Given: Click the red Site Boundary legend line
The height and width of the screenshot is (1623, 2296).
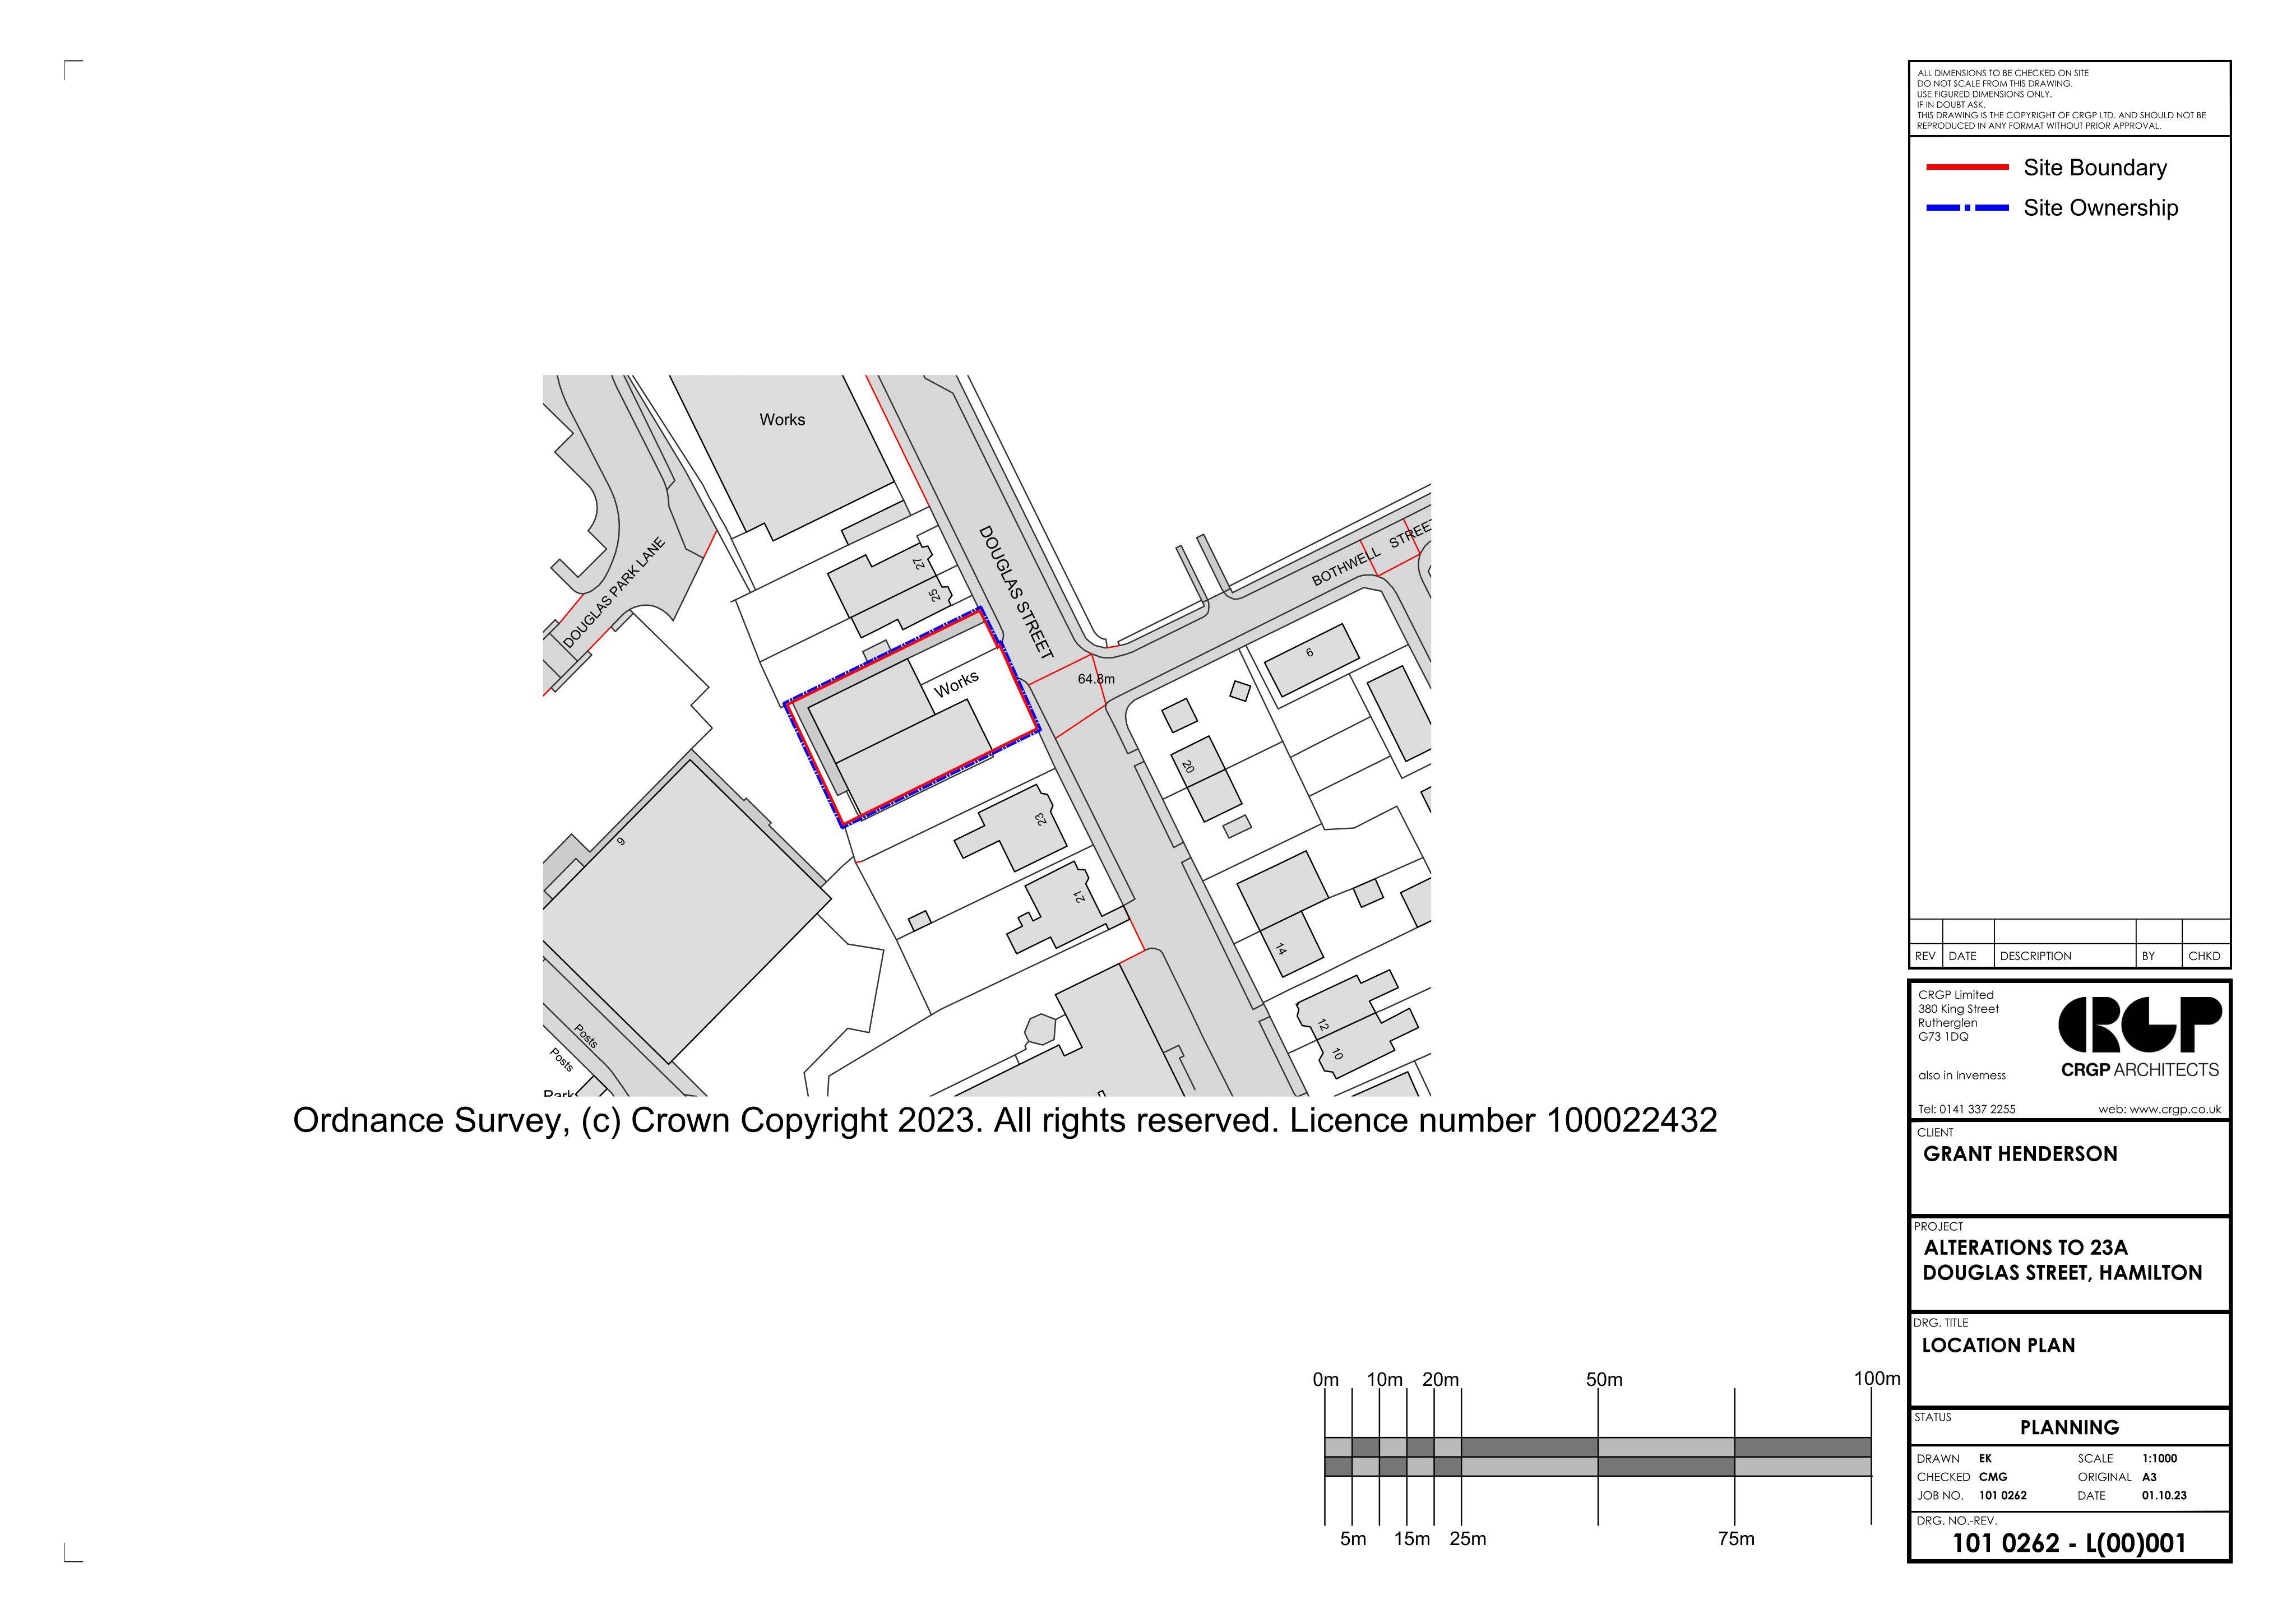Looking at the screenshot, I should point(1967,167).
